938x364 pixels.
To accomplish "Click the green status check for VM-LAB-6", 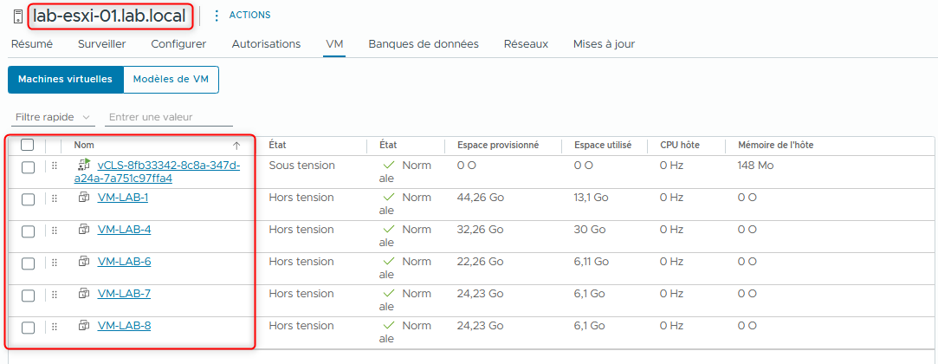I will click(389, 261).
